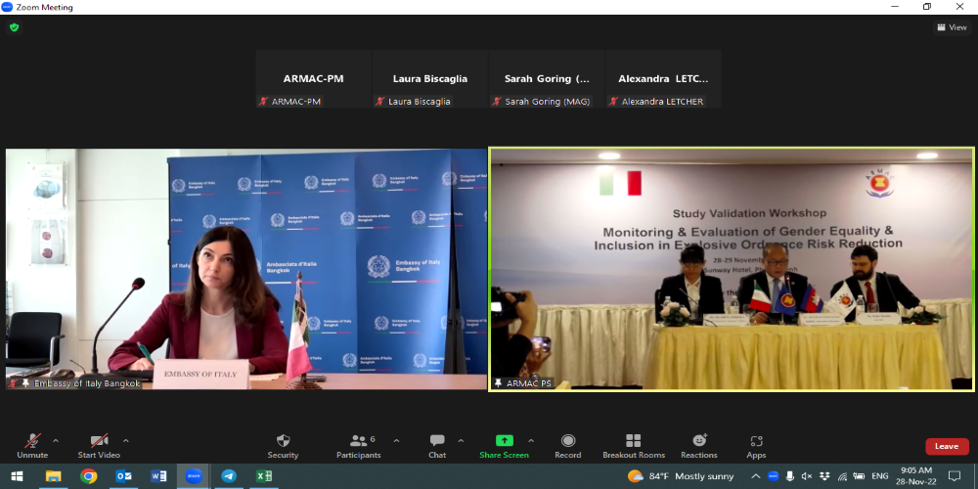Viewport: 978px width, 489px height.
Task: Open the Reactions picker
Action: 698,445
